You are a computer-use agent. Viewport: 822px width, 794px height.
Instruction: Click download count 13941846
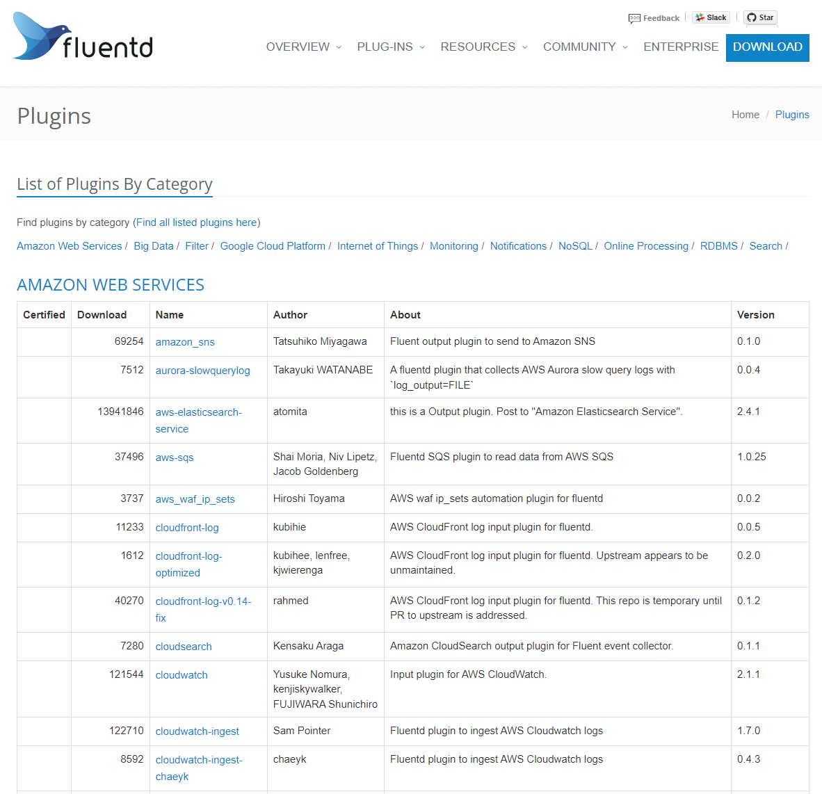pos(120,412)
